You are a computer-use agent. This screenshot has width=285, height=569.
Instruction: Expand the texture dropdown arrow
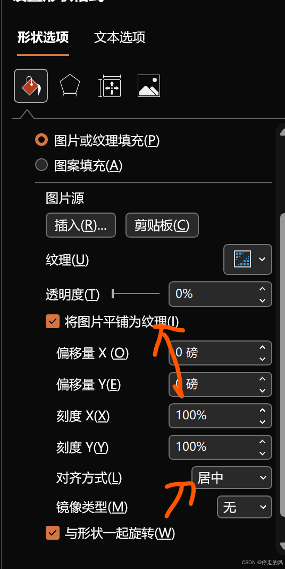coord(263,259)
